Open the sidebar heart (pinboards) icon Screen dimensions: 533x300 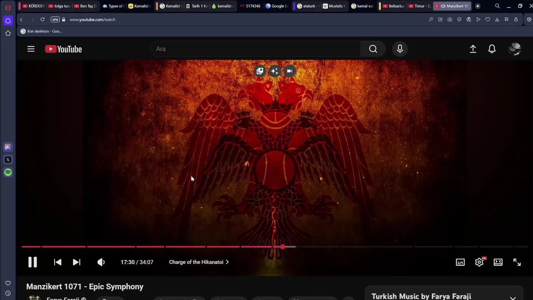[8, 283]
